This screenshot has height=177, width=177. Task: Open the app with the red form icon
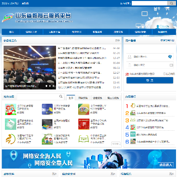coord(84,124)
